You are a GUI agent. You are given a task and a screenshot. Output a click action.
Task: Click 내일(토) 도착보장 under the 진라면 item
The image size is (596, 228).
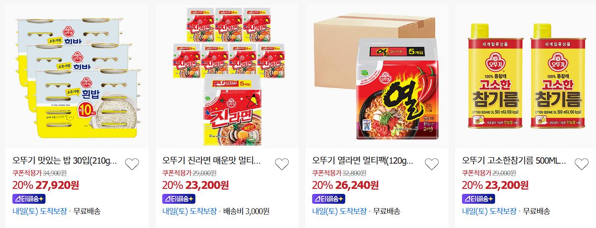[189, 211]
